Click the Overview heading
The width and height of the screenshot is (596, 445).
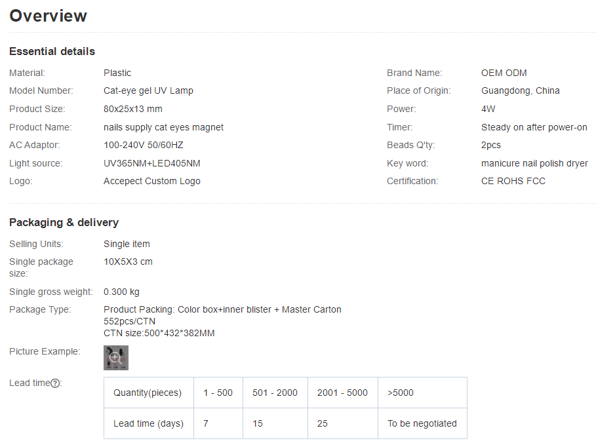(48, 16)
